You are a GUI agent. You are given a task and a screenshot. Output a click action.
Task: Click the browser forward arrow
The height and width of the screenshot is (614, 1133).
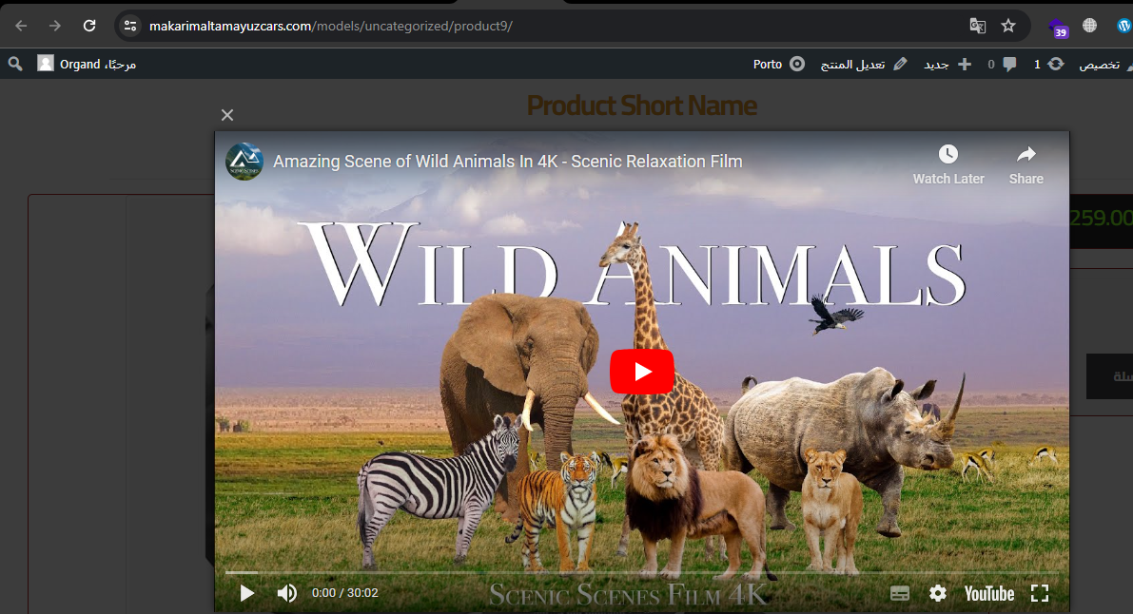pyautogui.click(x=55, y=26)
